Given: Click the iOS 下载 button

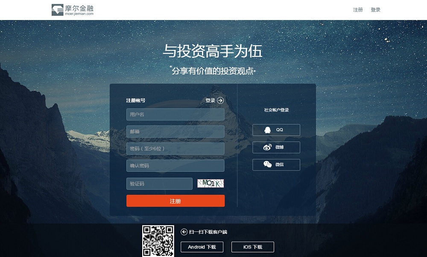Looking at the screenshot, I should (253, 247).
